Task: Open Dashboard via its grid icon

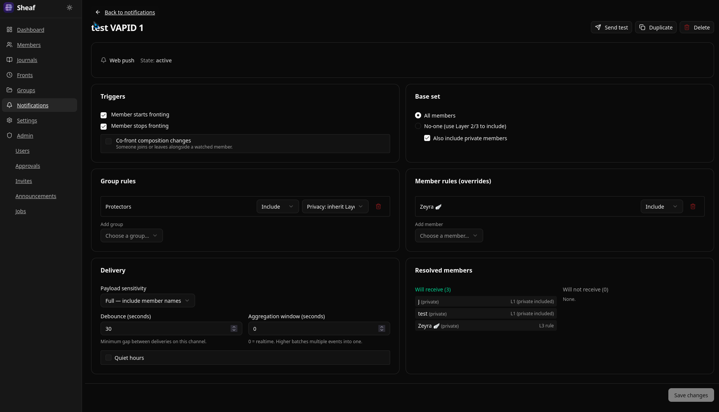Action: coord(9,29)
